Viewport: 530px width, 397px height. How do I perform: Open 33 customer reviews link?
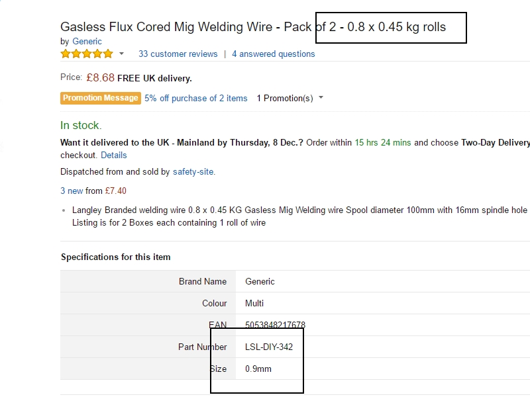(178, 54)
